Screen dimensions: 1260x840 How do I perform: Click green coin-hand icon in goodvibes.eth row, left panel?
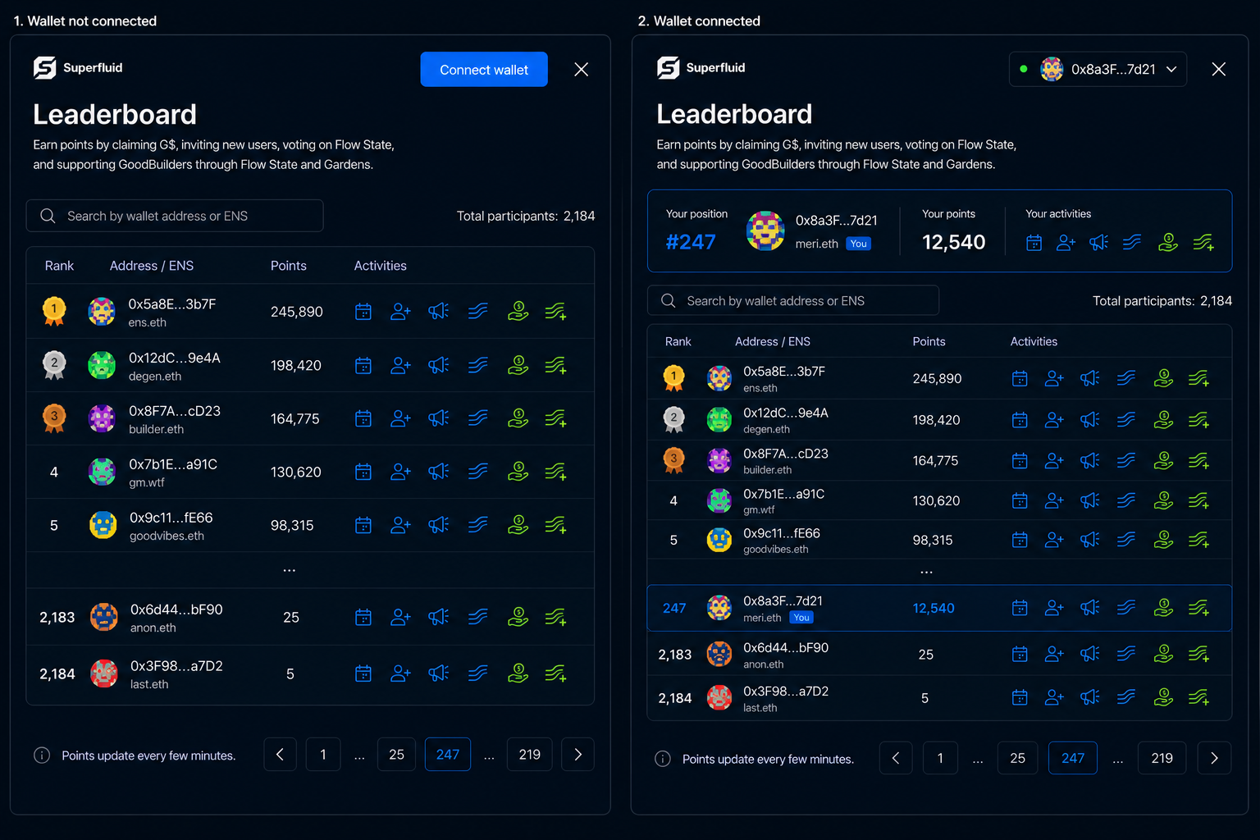(518, 524)
